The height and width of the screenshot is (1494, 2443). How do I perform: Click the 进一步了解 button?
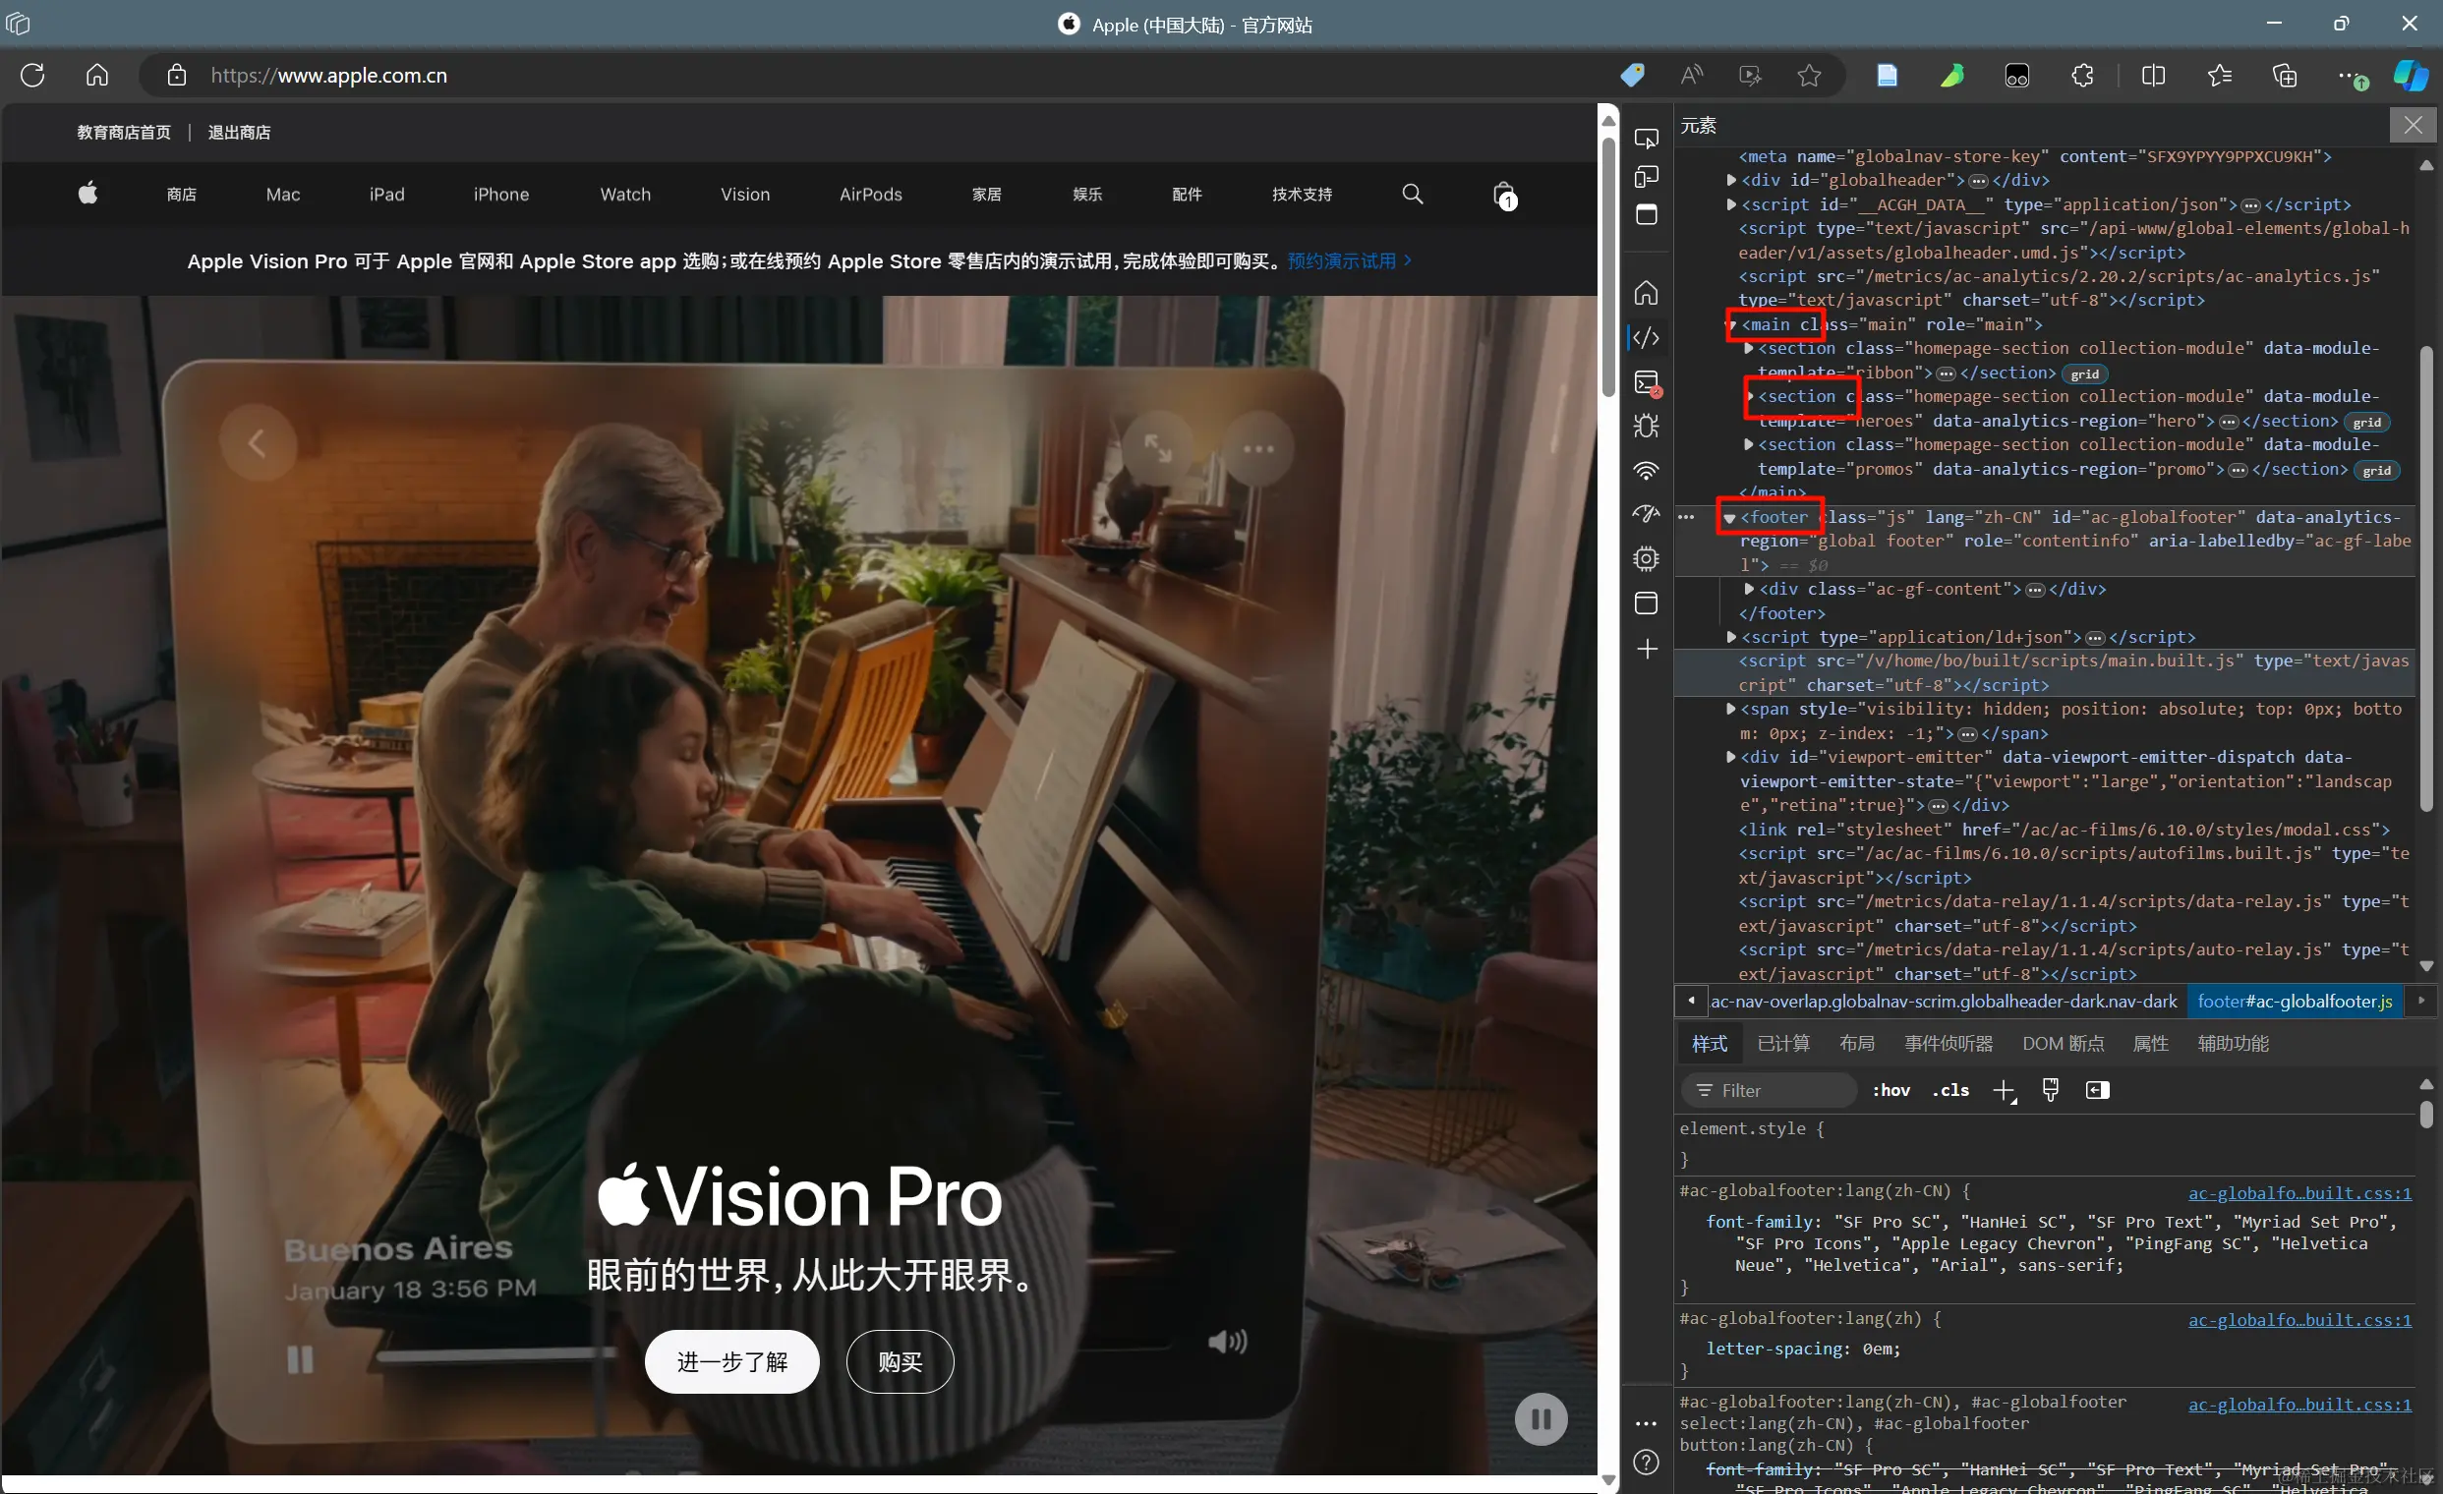[x=731, y=1362]
